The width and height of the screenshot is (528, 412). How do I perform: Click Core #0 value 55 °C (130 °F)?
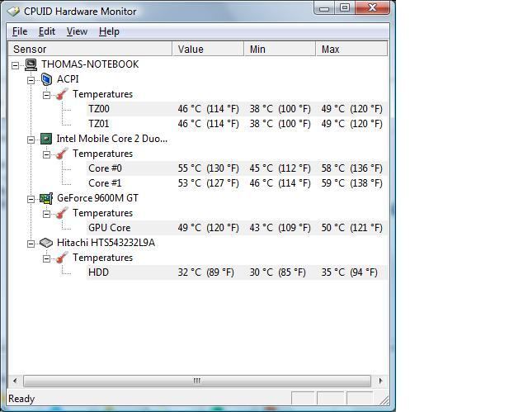[x=208, y=168]
